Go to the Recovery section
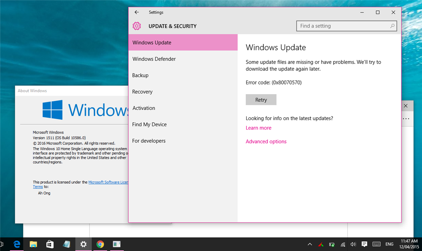Viewport: 422px width, 251px height. tap(183, 92)
